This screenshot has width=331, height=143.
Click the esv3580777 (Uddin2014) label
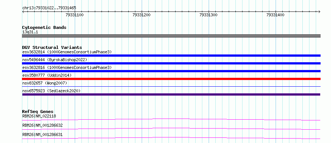(47, 75)
